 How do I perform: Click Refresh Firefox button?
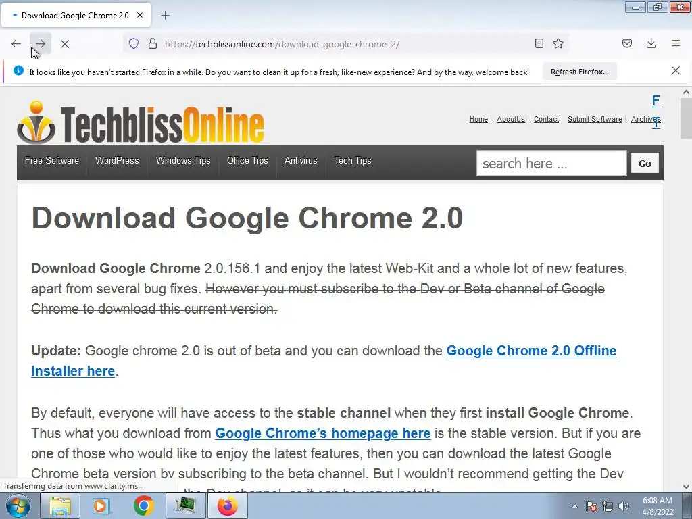[x=579, y=72]
